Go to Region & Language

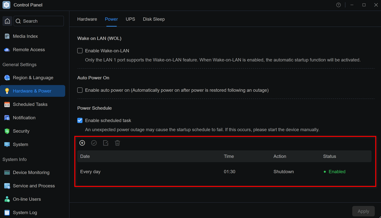33,78
